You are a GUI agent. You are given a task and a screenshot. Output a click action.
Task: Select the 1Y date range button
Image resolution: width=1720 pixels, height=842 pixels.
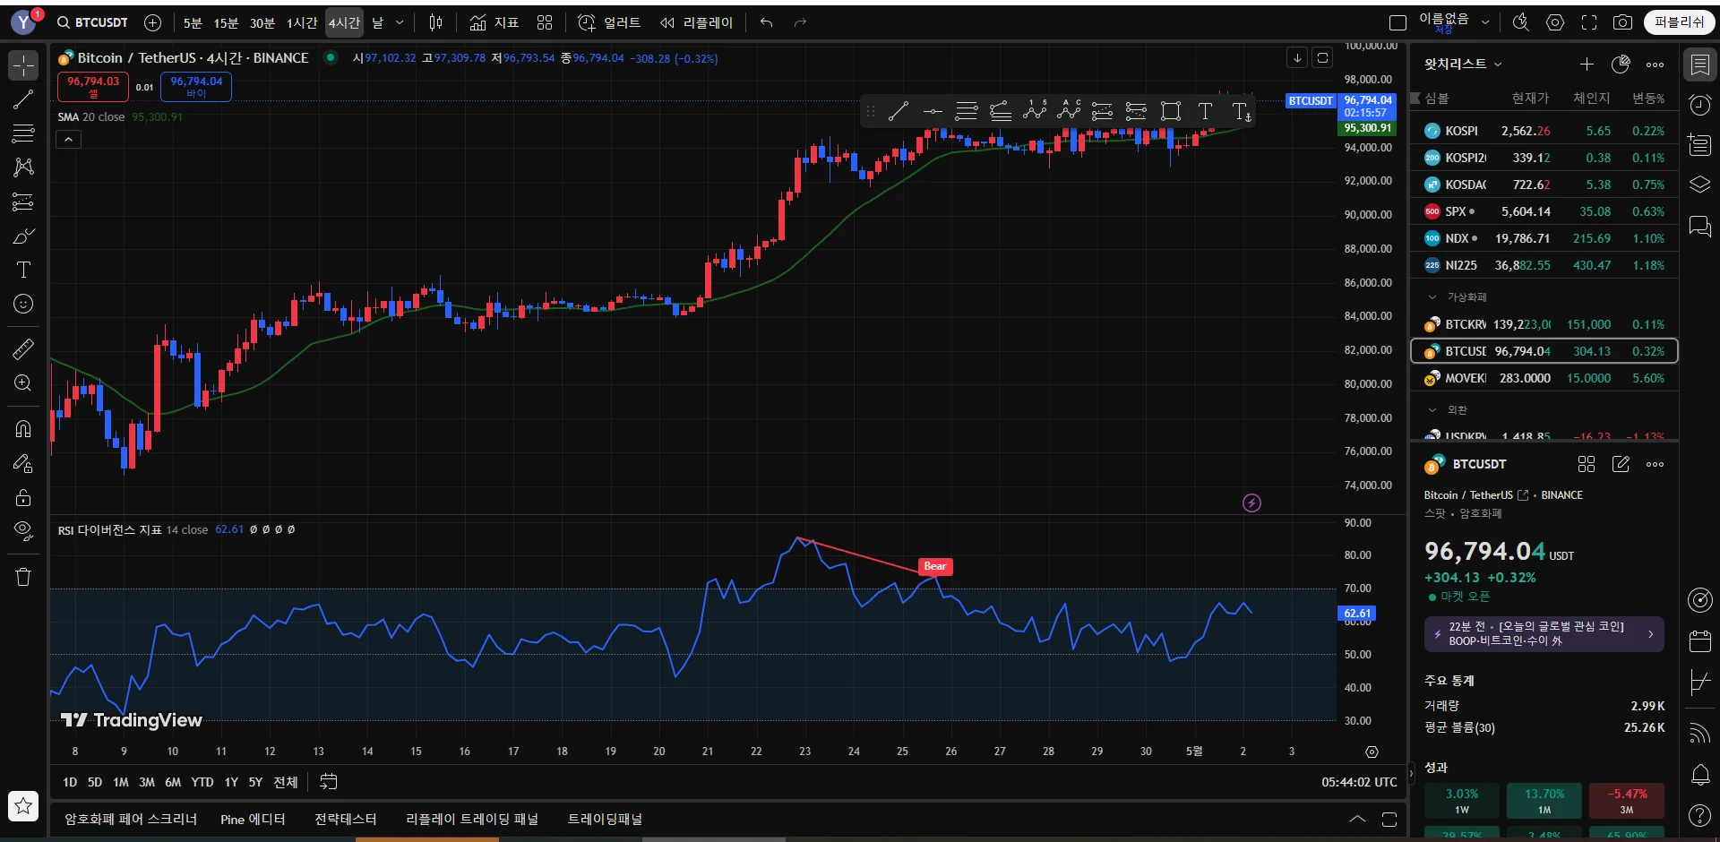coord(231,782)
